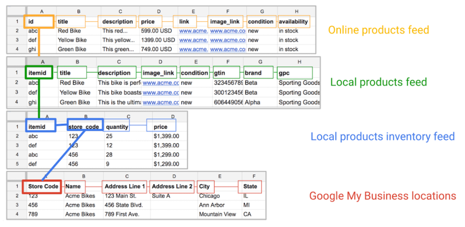Image resolution: width=465 pixels, height=227 pixels.
Task: Select 'This green...' description cell
Action: tap(118, 49)
